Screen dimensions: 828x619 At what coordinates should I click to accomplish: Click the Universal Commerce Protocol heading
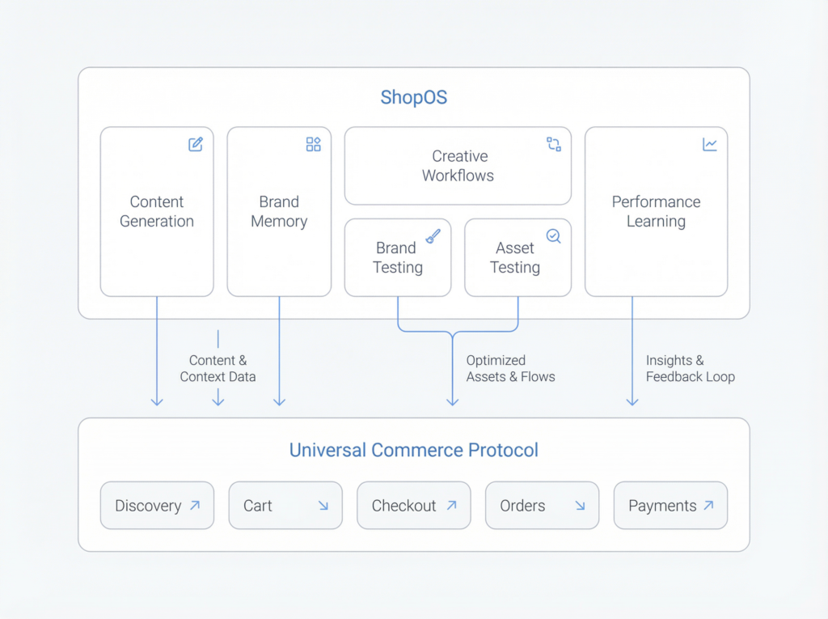click(x=413, y=450)
